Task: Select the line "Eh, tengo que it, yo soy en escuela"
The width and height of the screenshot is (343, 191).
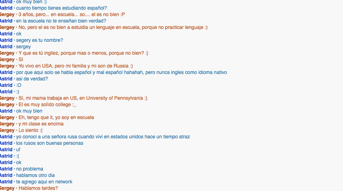Action: (x=56, y=117)
